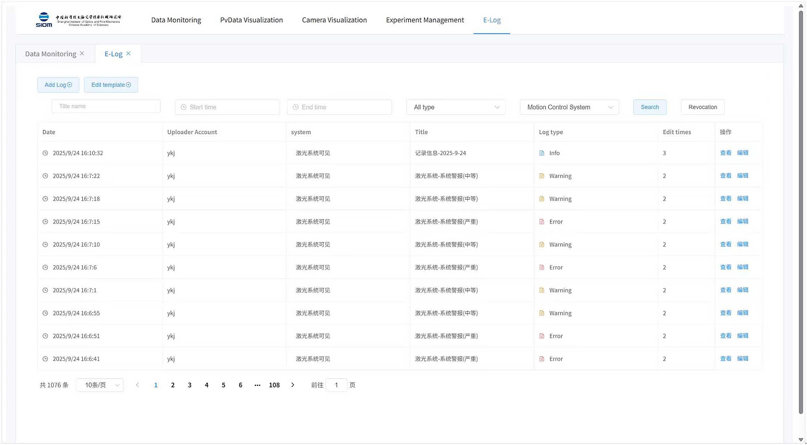Click title 记录信息-2025-9-24

(440, 153)
